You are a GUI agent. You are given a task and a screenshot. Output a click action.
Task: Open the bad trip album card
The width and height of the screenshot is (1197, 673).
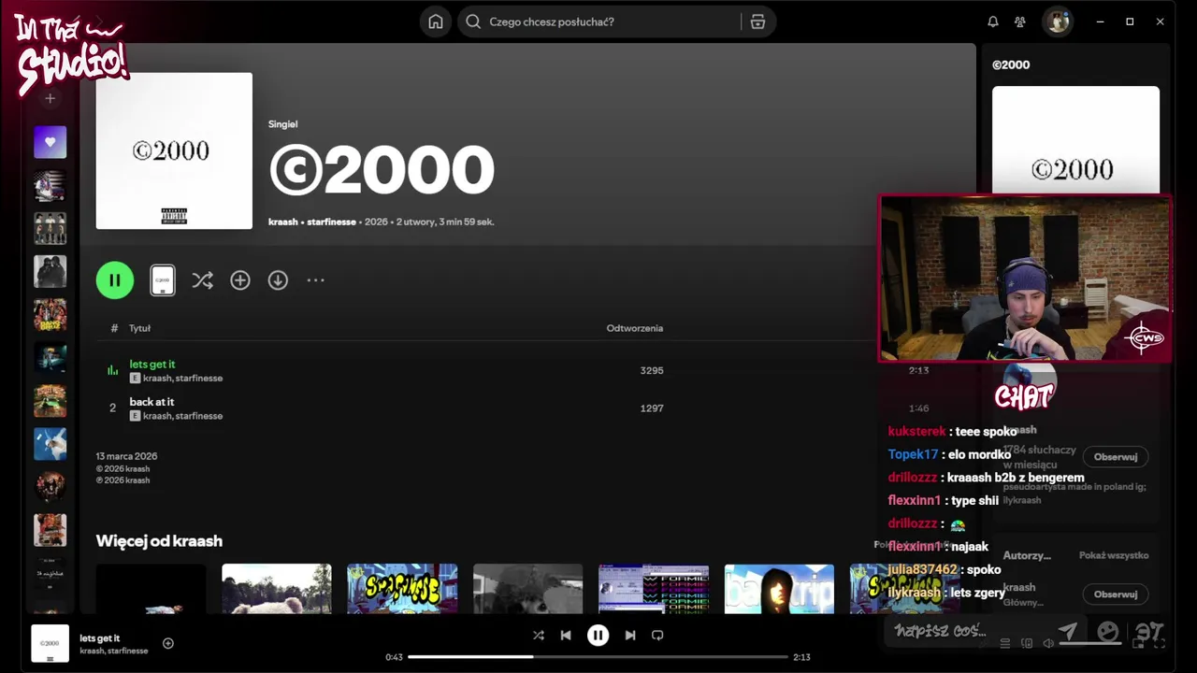(x=779, y=589)
